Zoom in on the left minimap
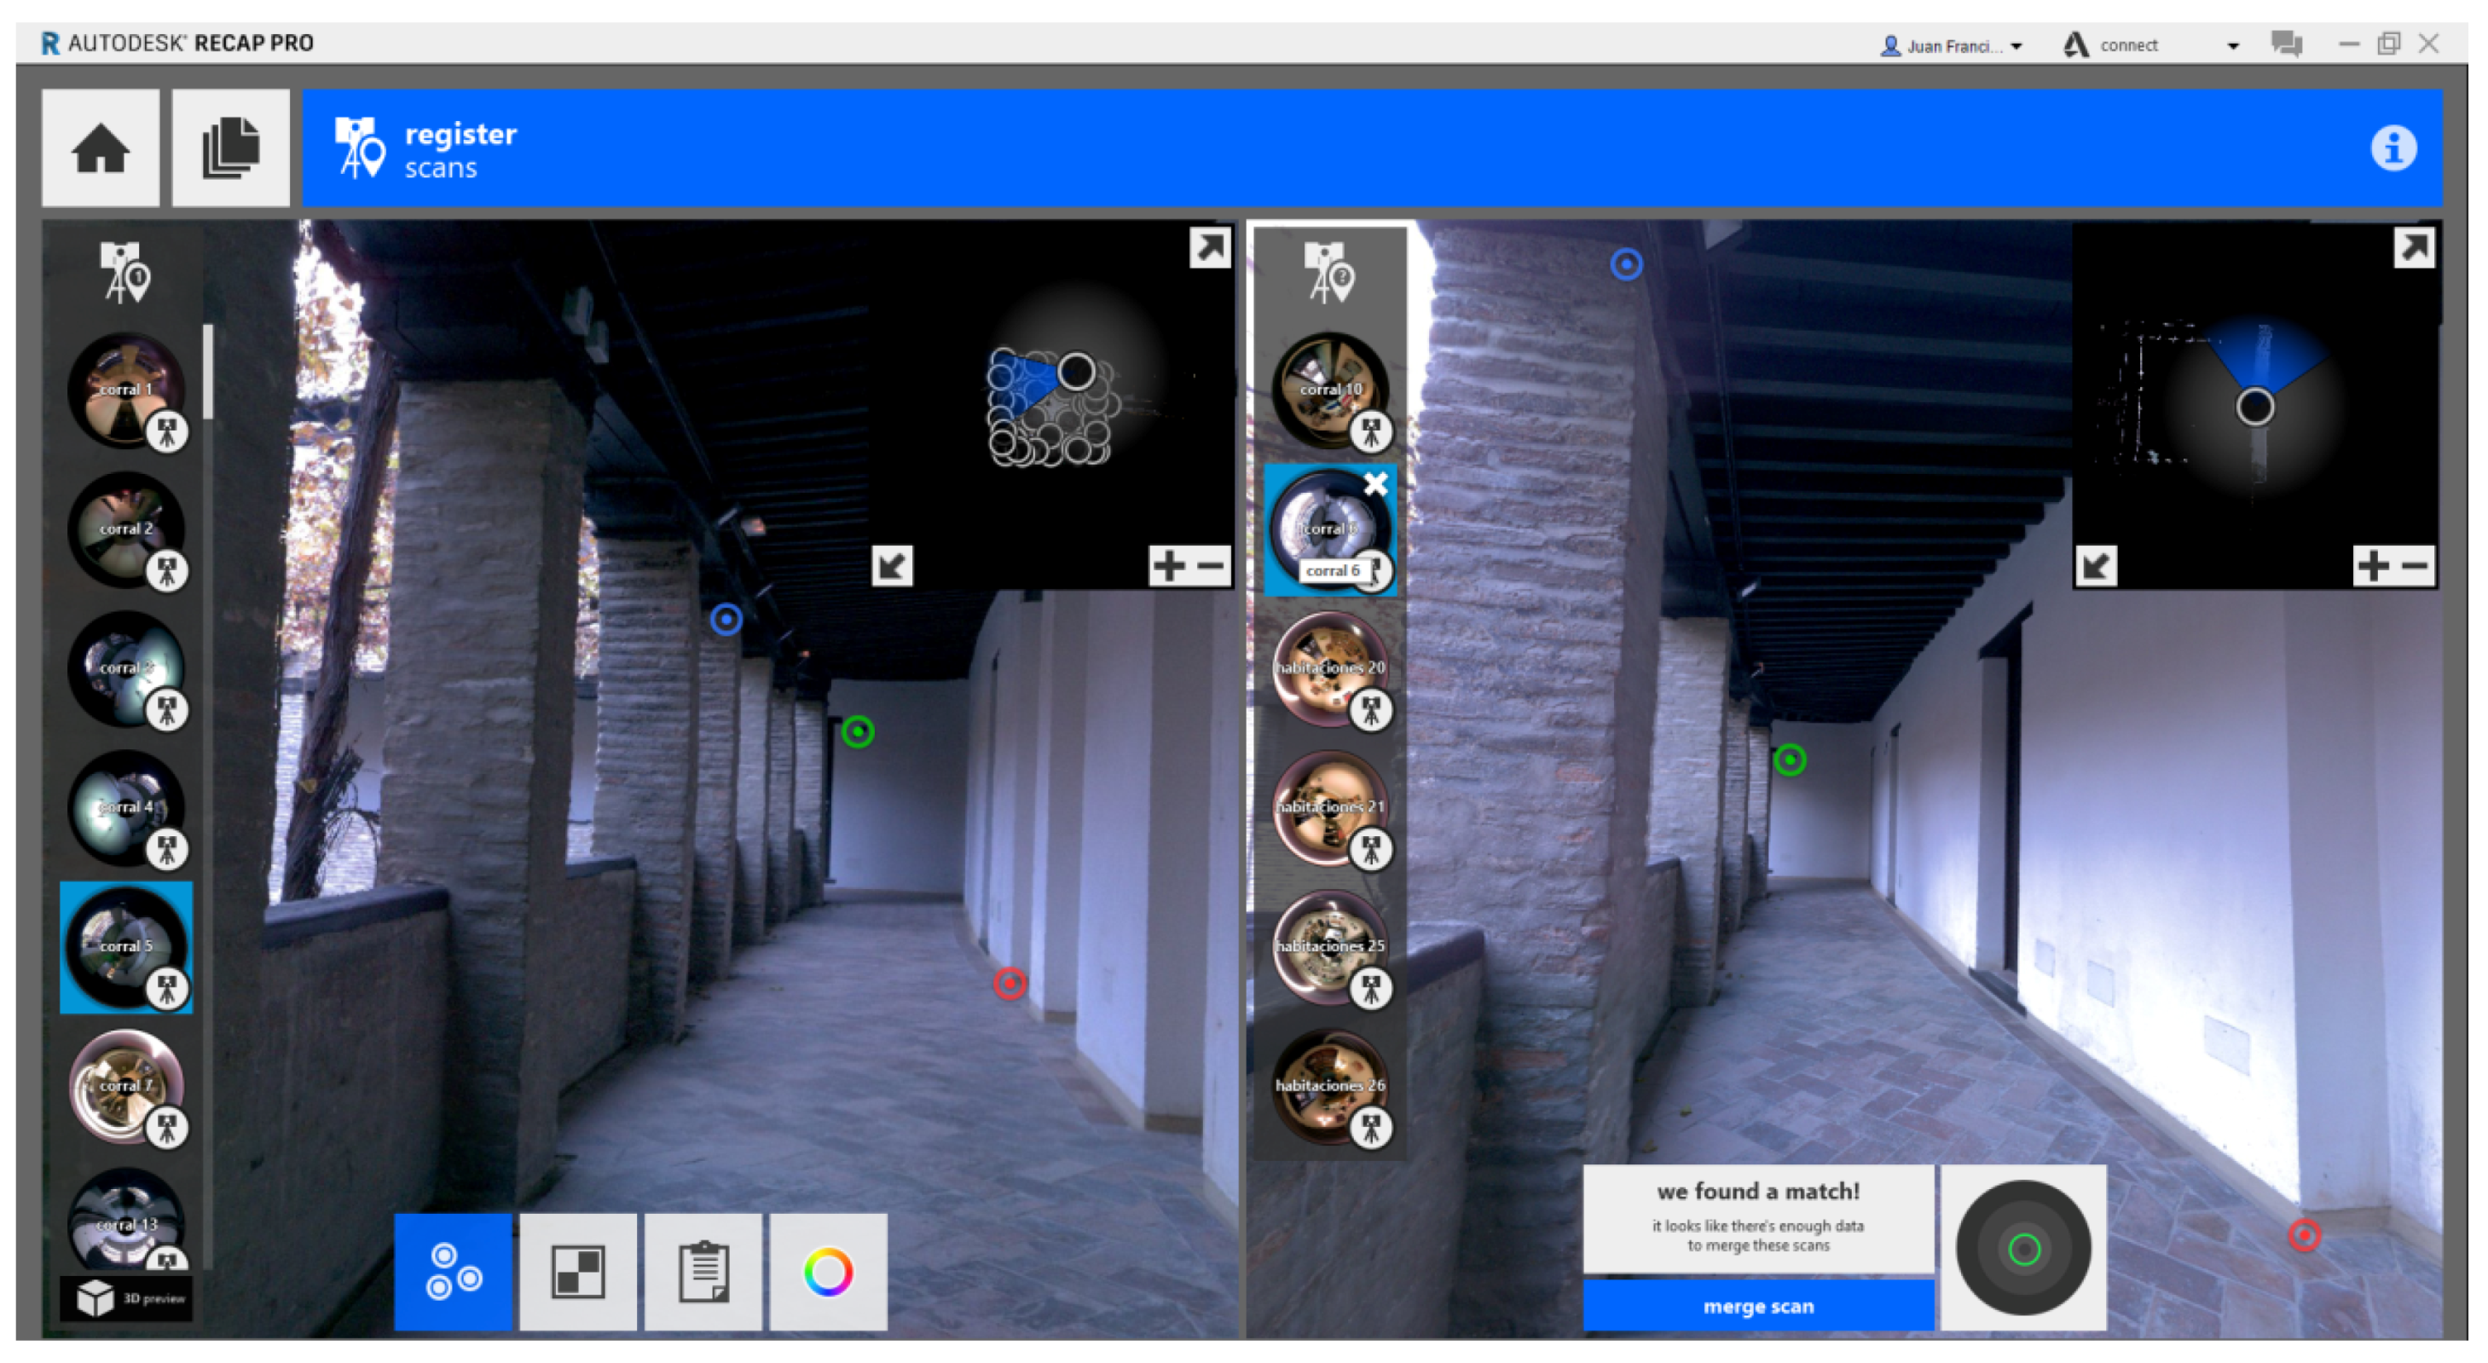This screenshot has height=1363, width=2488. click(x=1169, y=564)
